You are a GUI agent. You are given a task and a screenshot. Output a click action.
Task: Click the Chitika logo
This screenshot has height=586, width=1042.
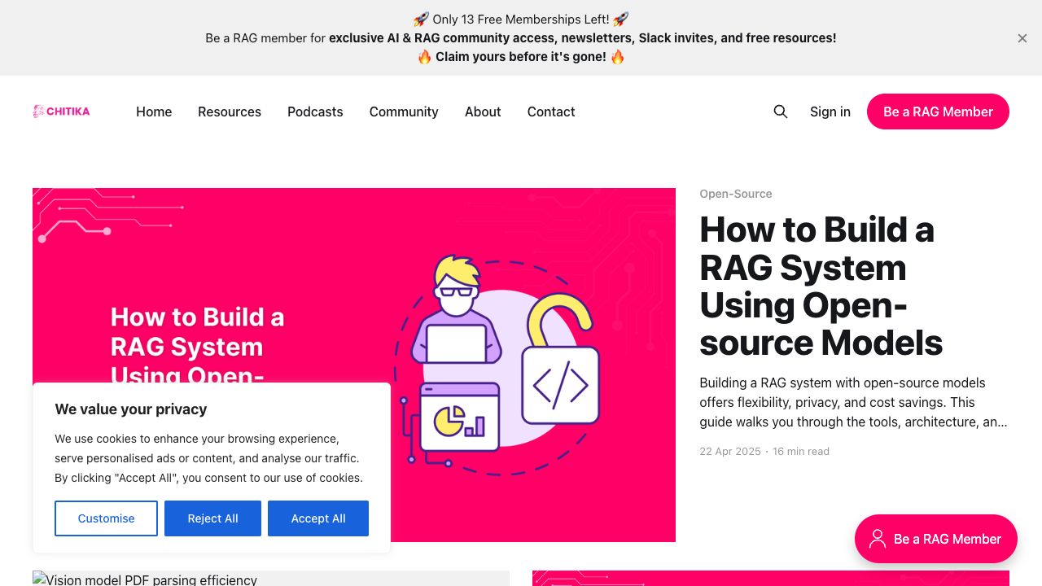[62, 112]
